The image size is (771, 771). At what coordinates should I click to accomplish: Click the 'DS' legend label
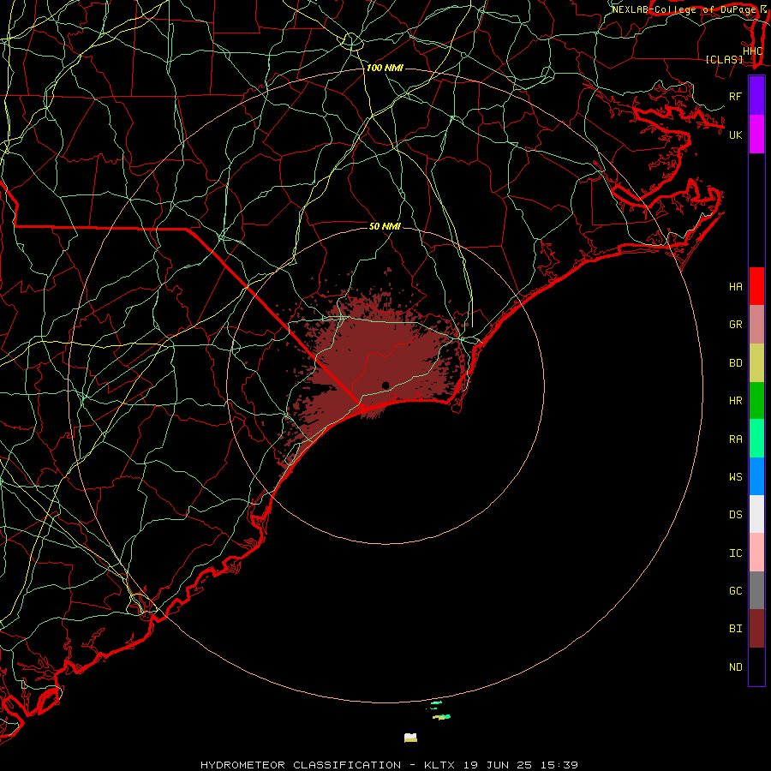point(736,515)
